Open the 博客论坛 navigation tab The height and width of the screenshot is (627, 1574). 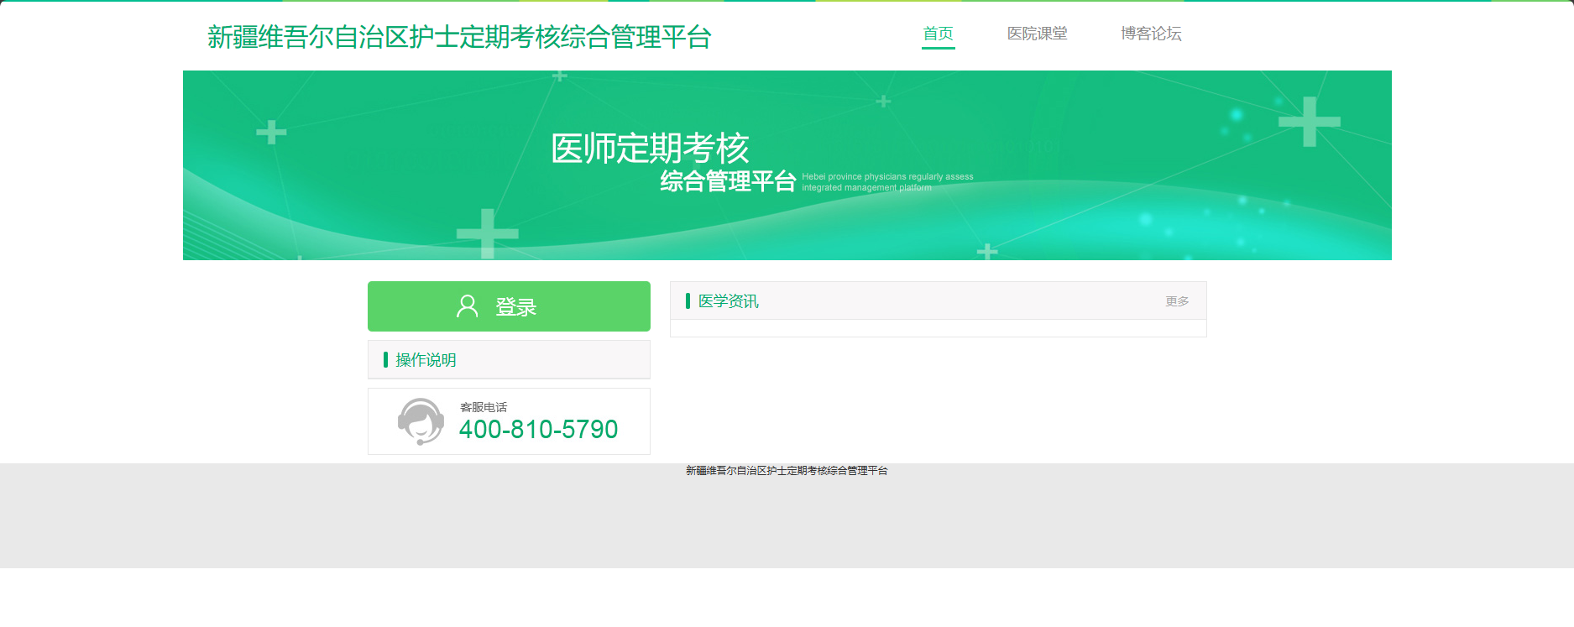(1151, 34)
